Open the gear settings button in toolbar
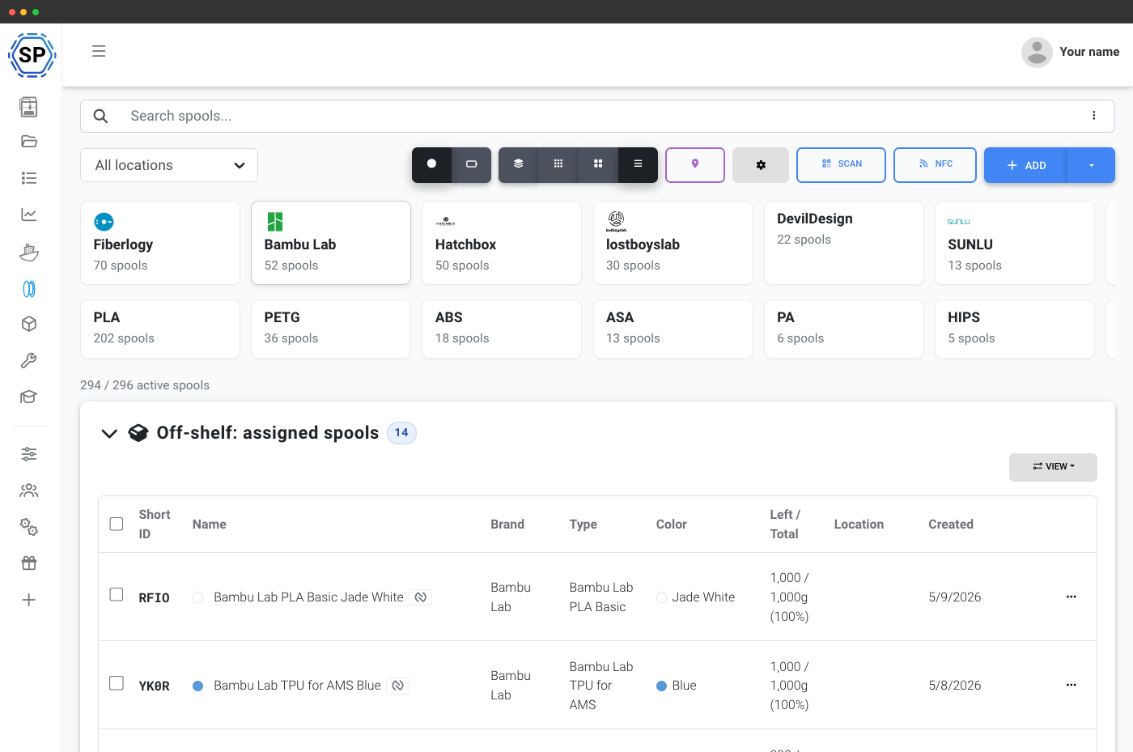 [761, 165]
